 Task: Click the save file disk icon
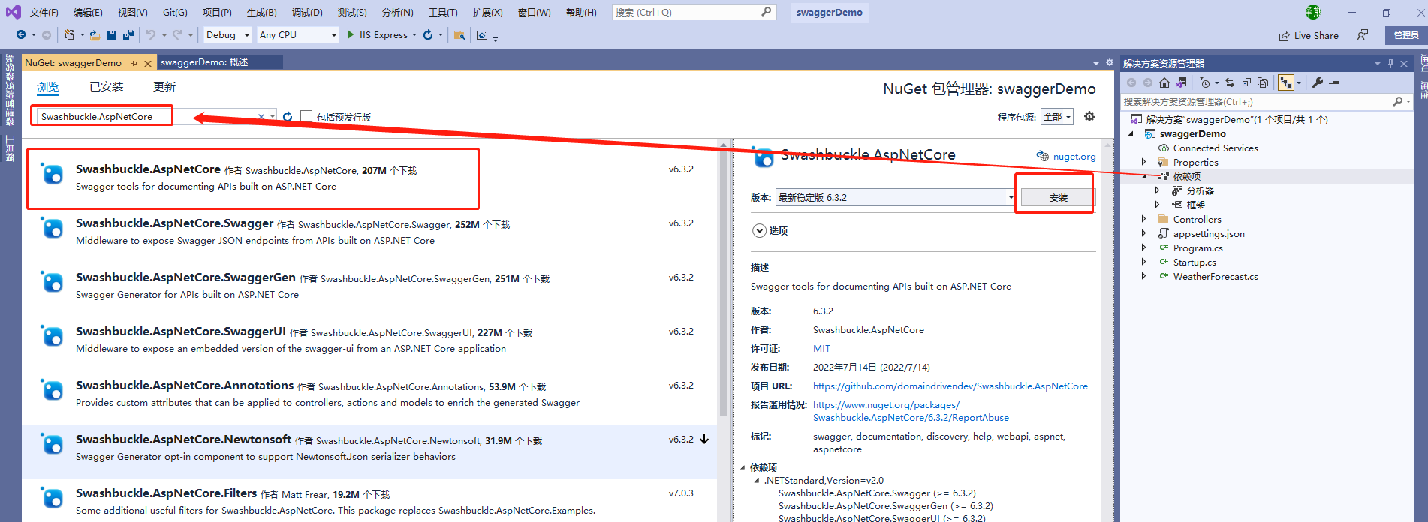coord(112,35)
